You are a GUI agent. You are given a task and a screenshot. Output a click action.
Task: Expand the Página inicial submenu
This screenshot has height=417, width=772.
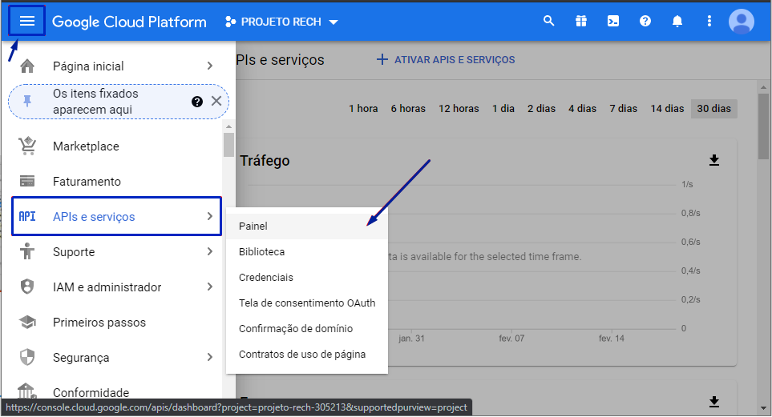point(209,66)
